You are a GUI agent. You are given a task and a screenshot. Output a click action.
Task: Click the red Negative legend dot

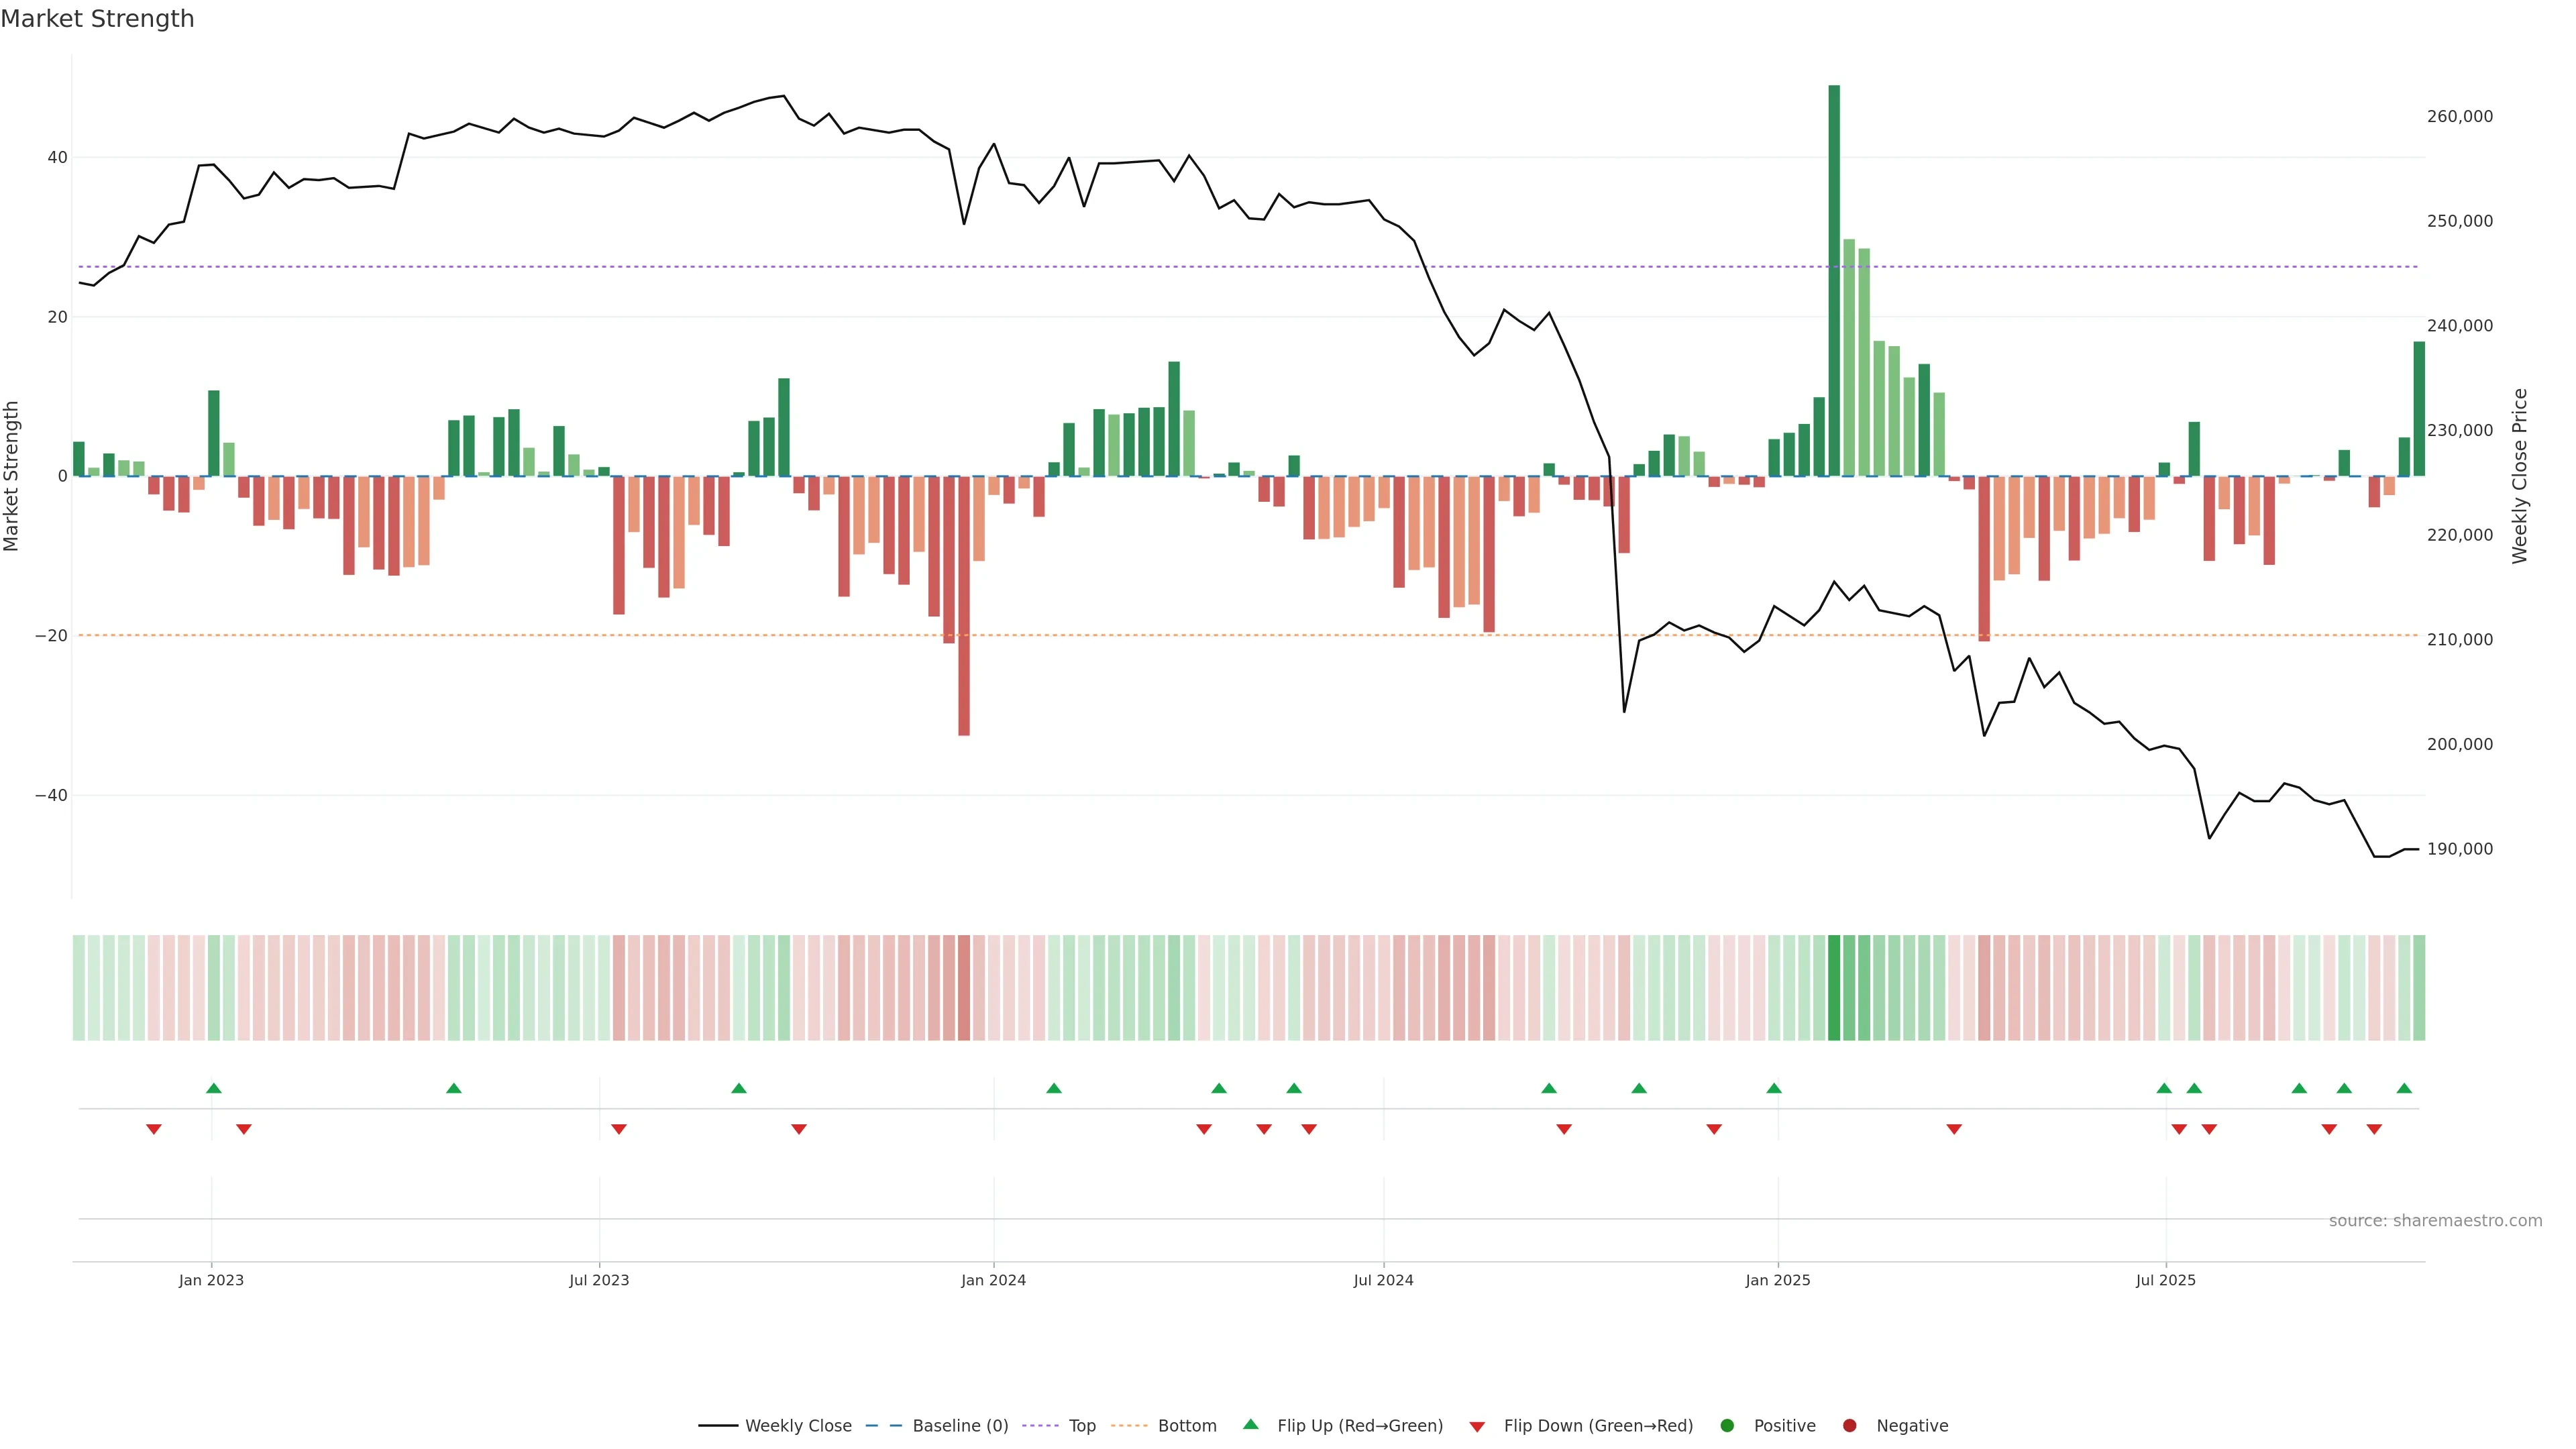[x=1849, y=1426]
